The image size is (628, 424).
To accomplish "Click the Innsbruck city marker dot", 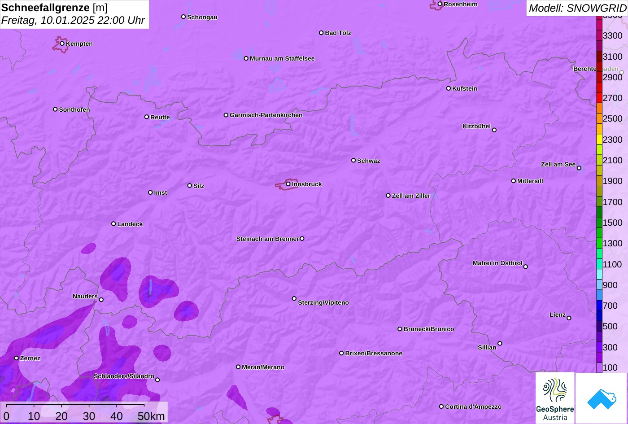I will pos(288,184).
